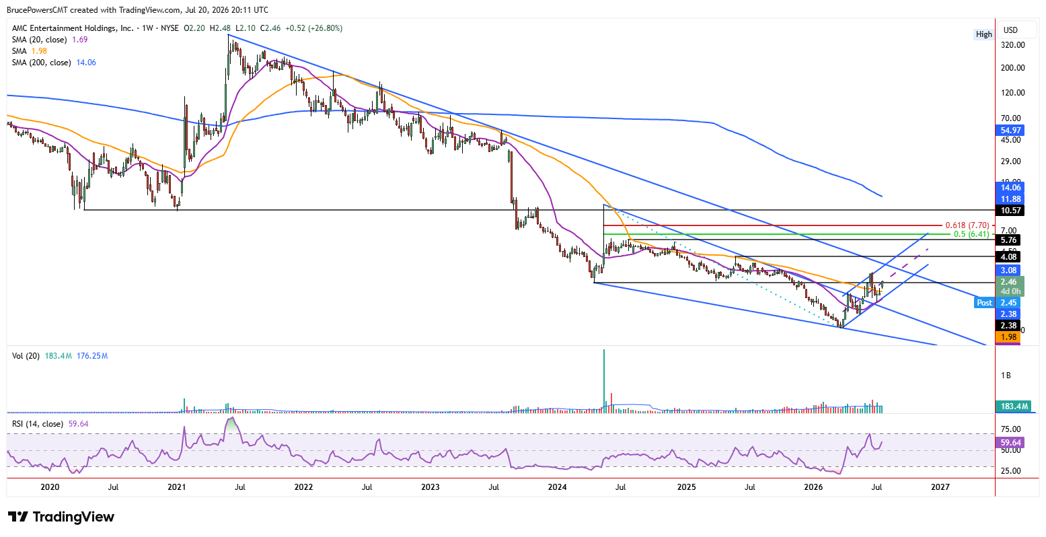The height and width of the screenshot is (537, 1046).
Task: Select the SMA (20, close) legend entry
Action: click(x=50, y=40)
